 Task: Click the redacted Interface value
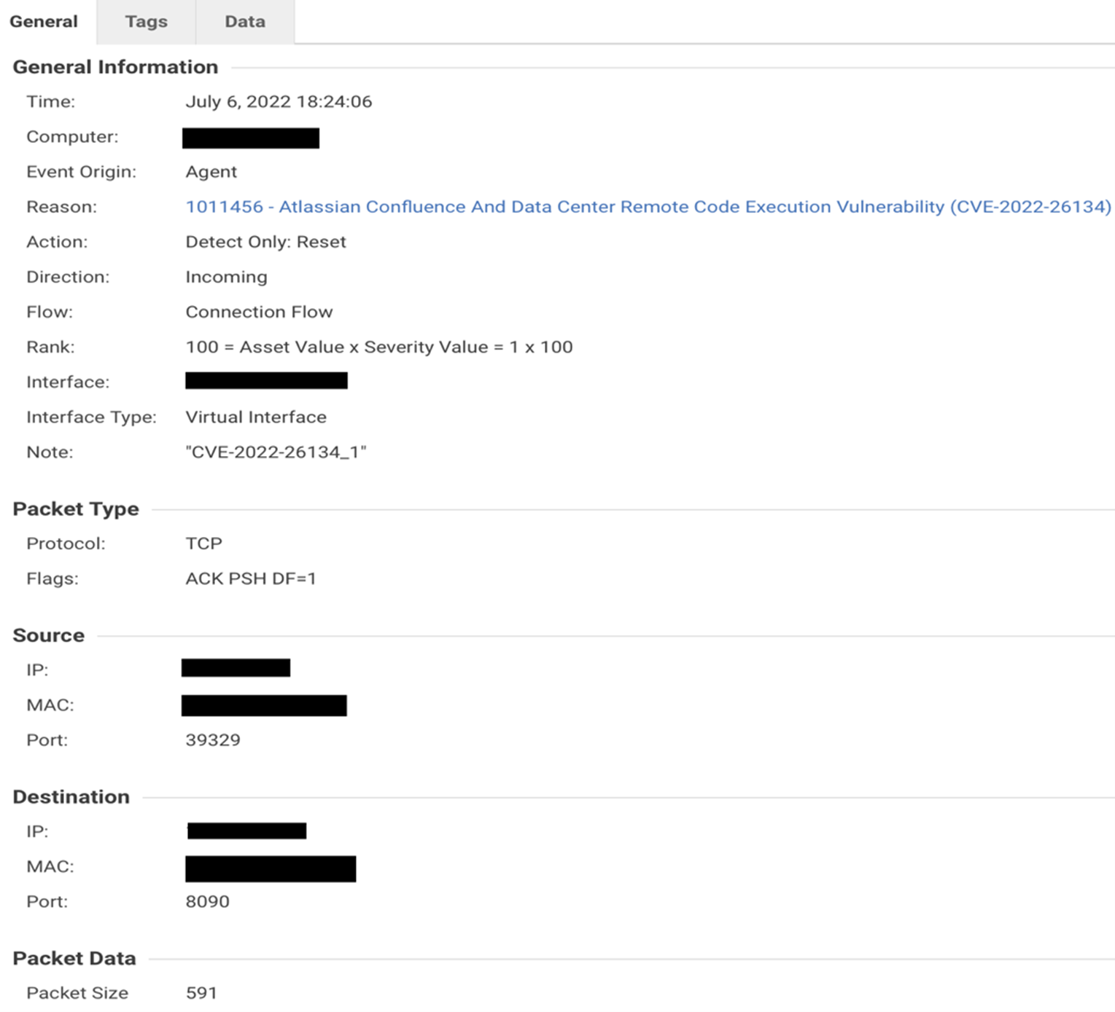[x=266, y=380]
